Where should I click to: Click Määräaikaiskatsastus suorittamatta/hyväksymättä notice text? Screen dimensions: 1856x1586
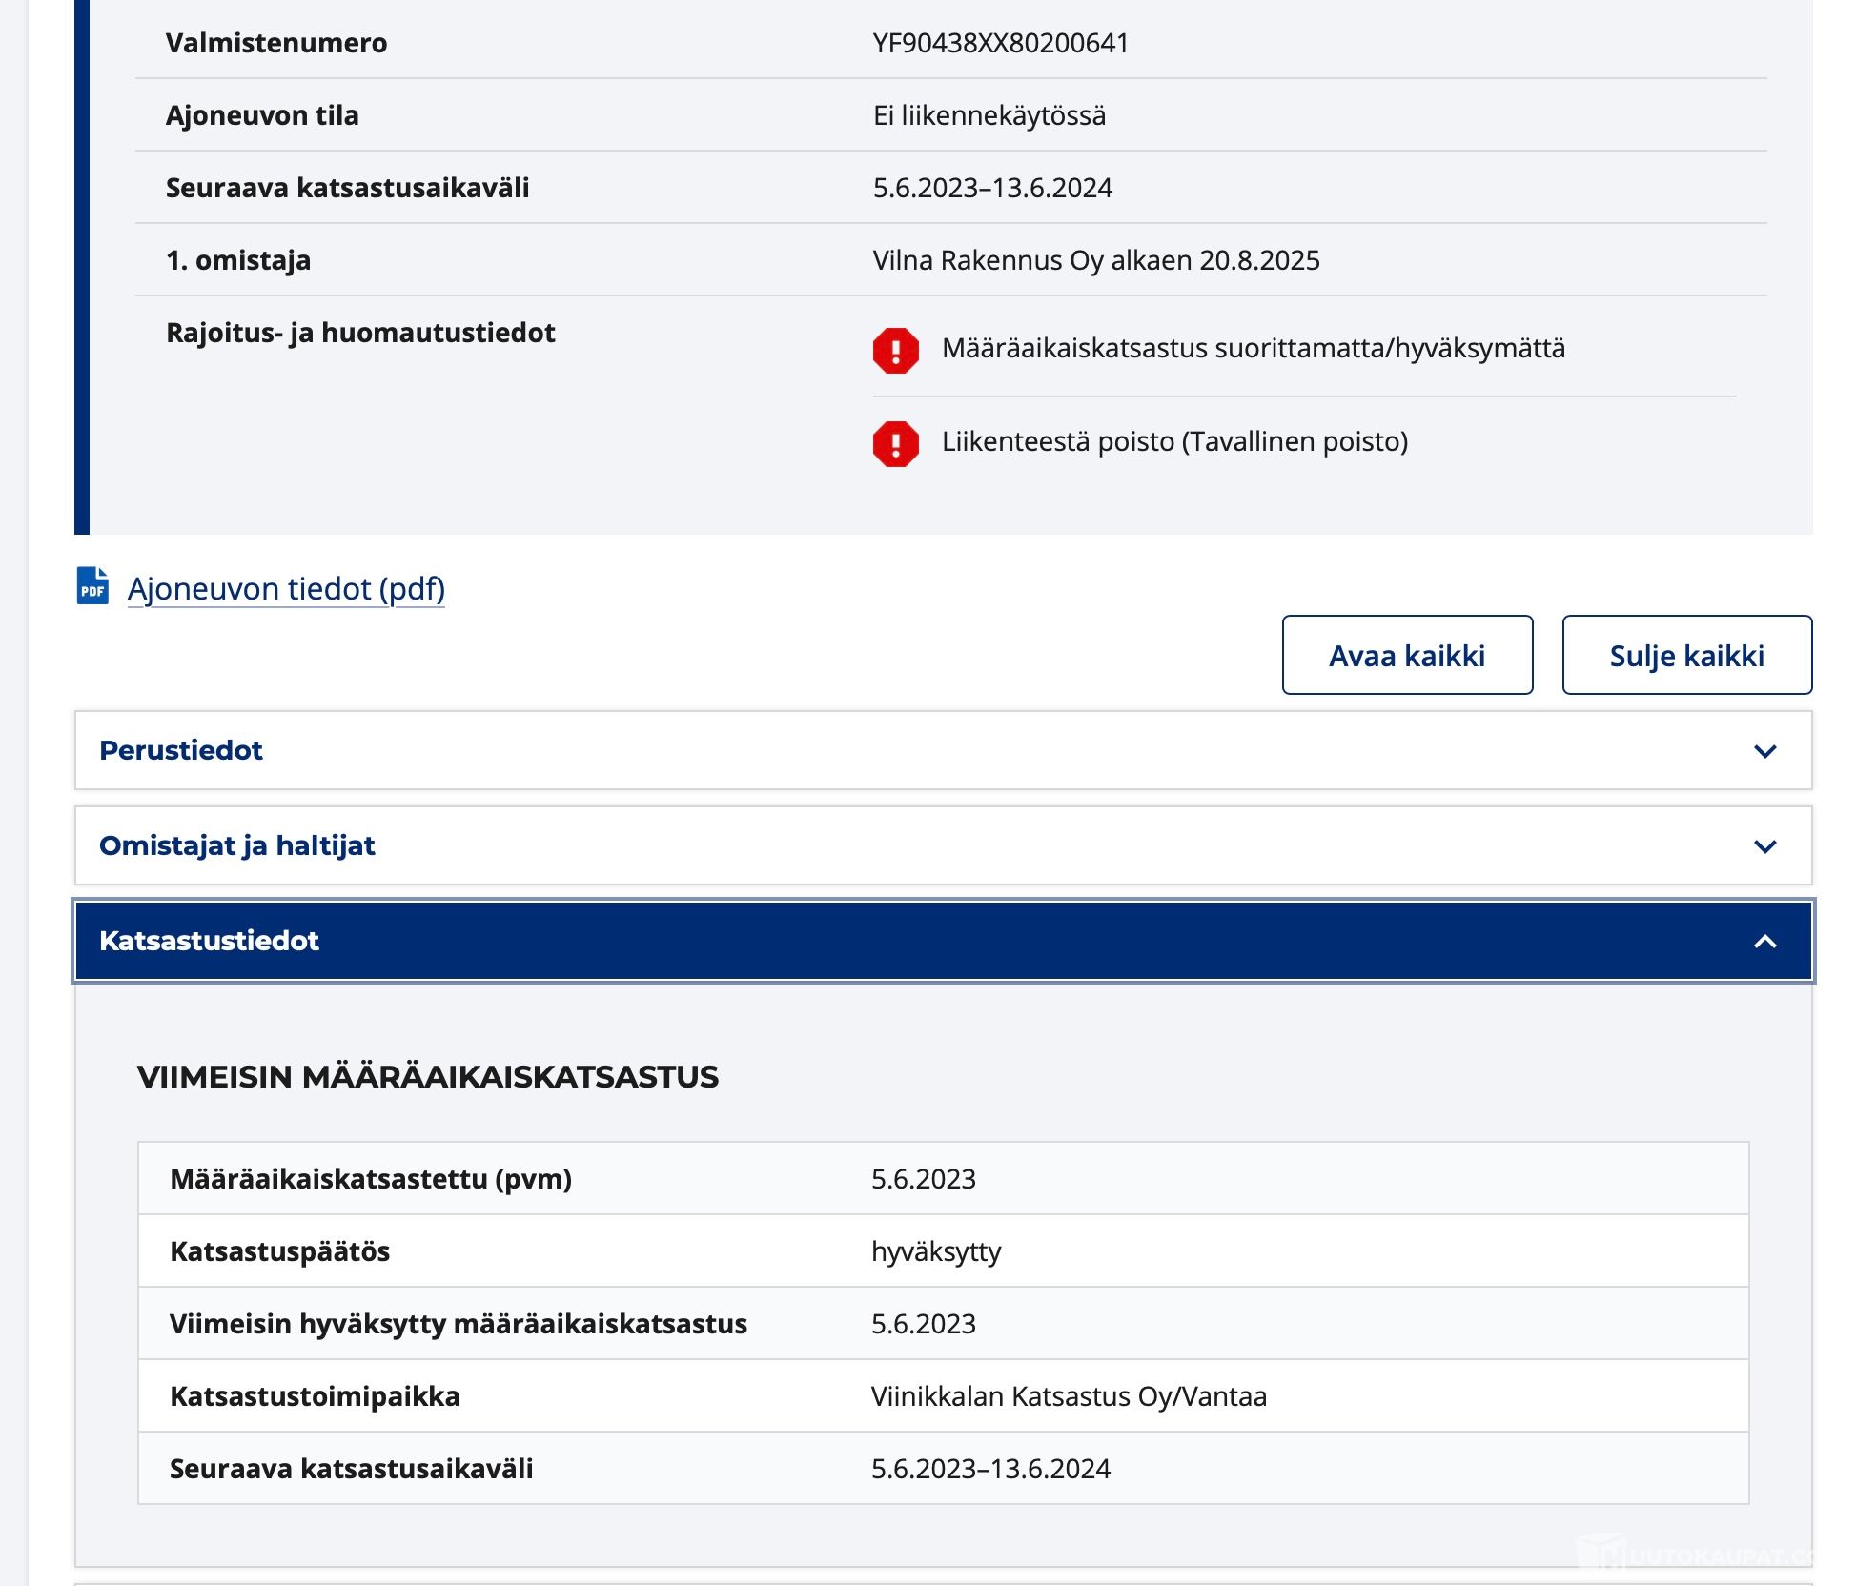pyautogui.click(x=1253, y=348)
